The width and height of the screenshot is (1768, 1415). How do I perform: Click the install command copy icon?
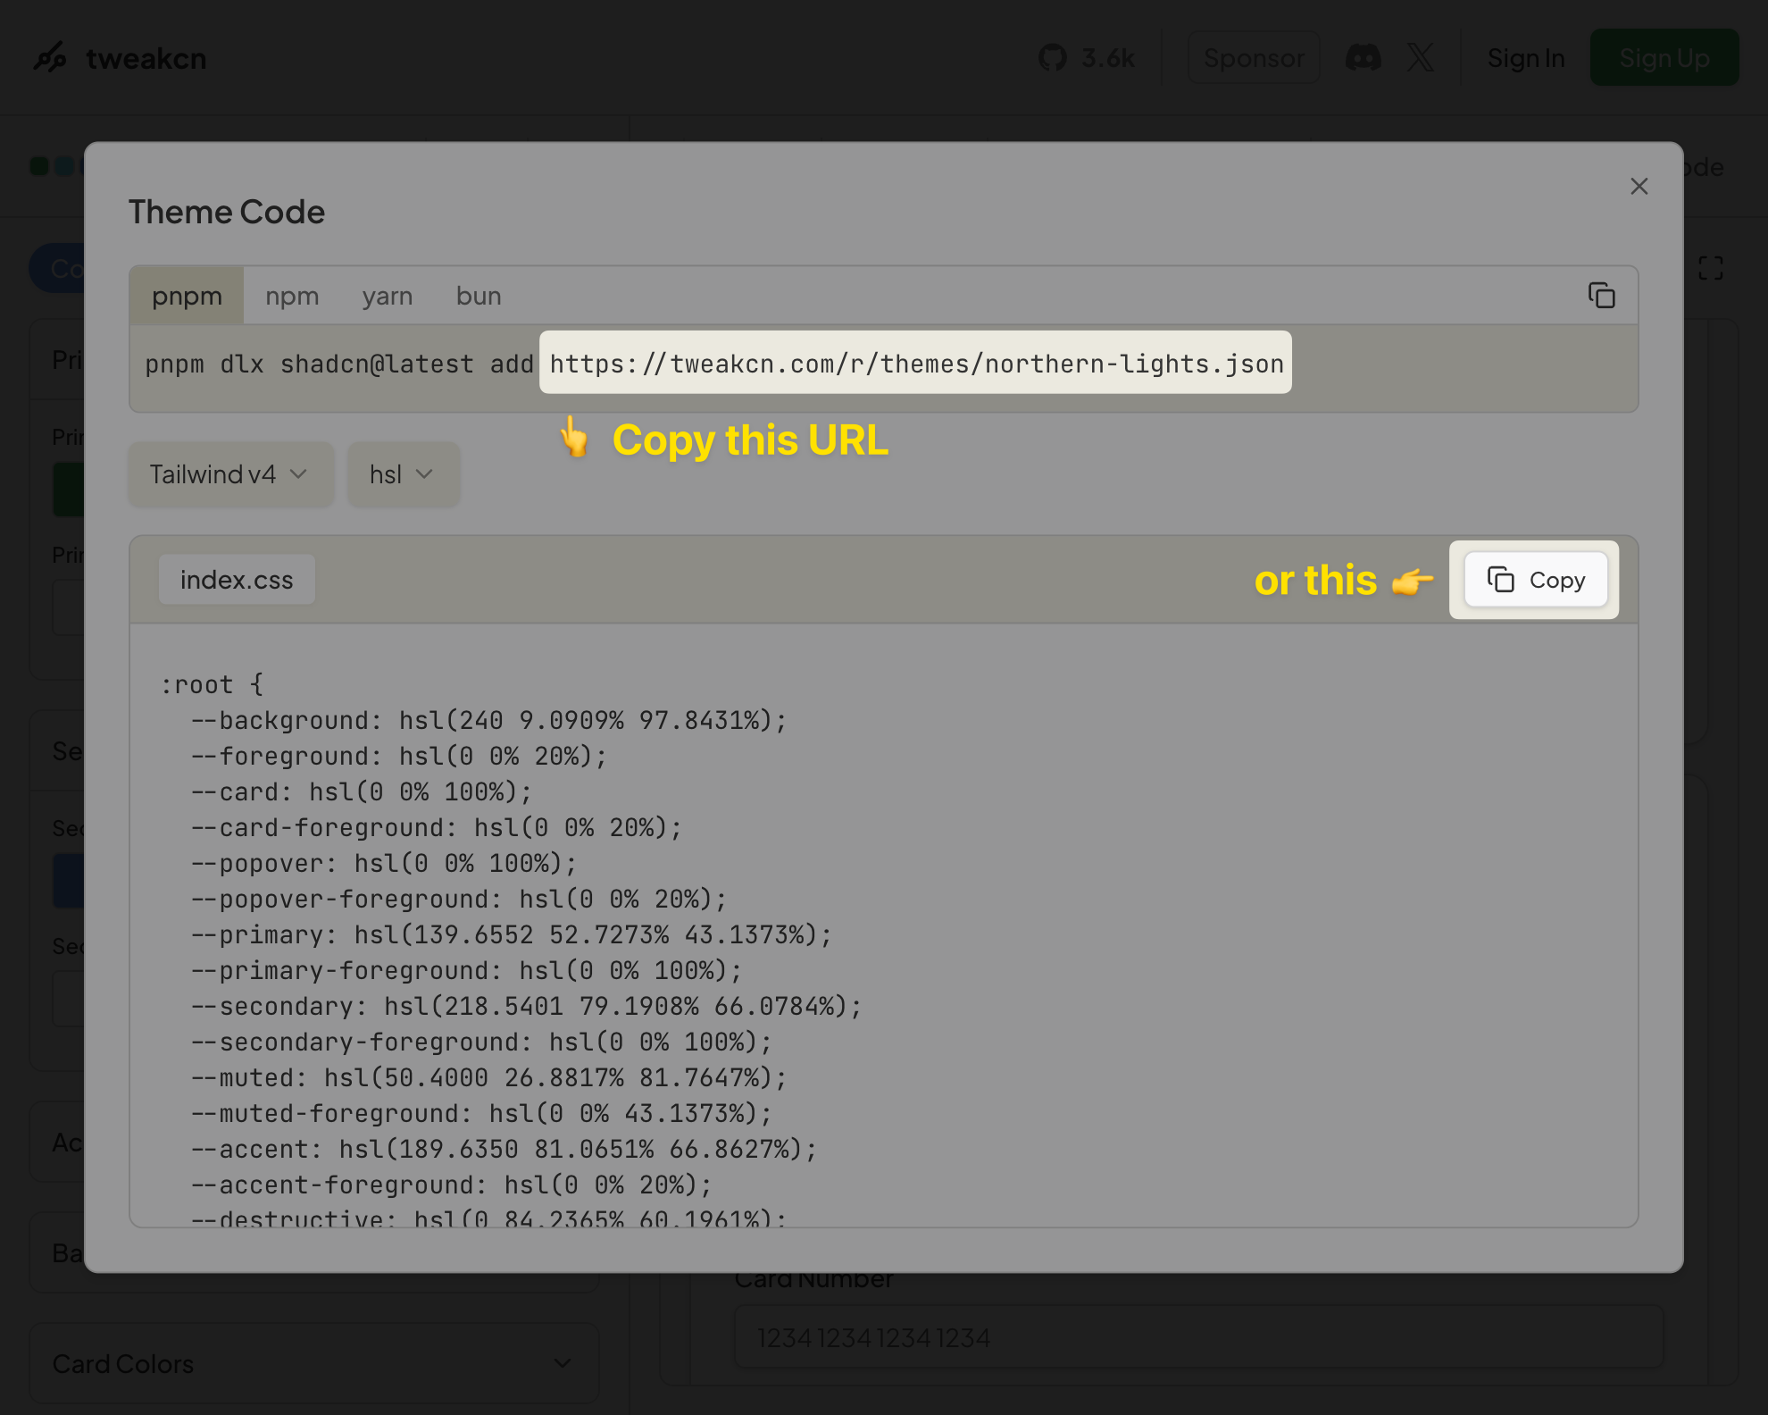click(x=1601, y=296)
